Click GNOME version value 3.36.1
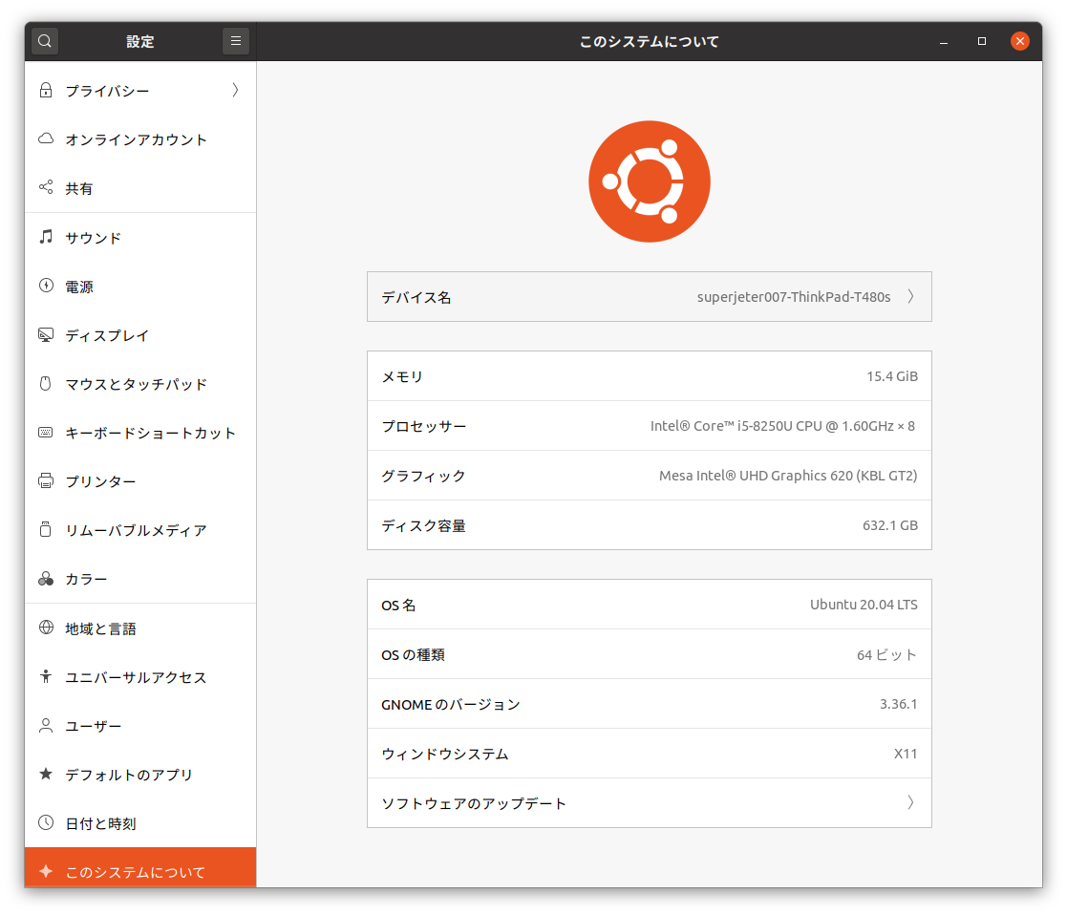The height and width of the screenshot is (915, 1067). [x=898, y=703]
